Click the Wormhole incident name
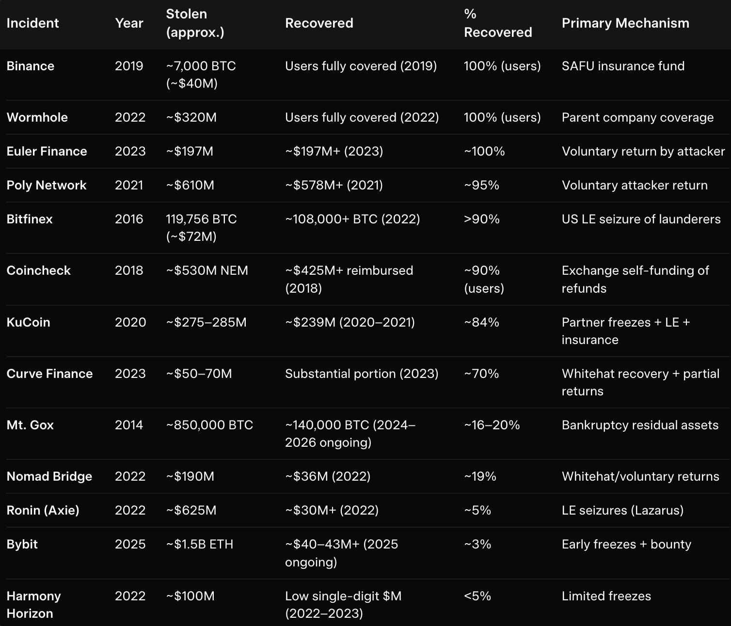731x626 pixels. (x=37, y=117)
